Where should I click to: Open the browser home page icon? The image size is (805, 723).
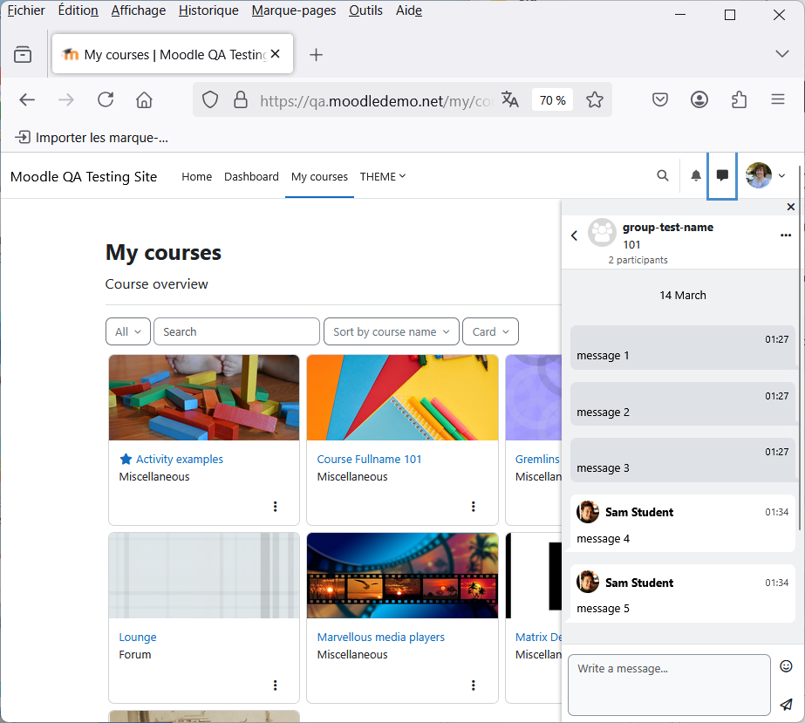(144, 99)
